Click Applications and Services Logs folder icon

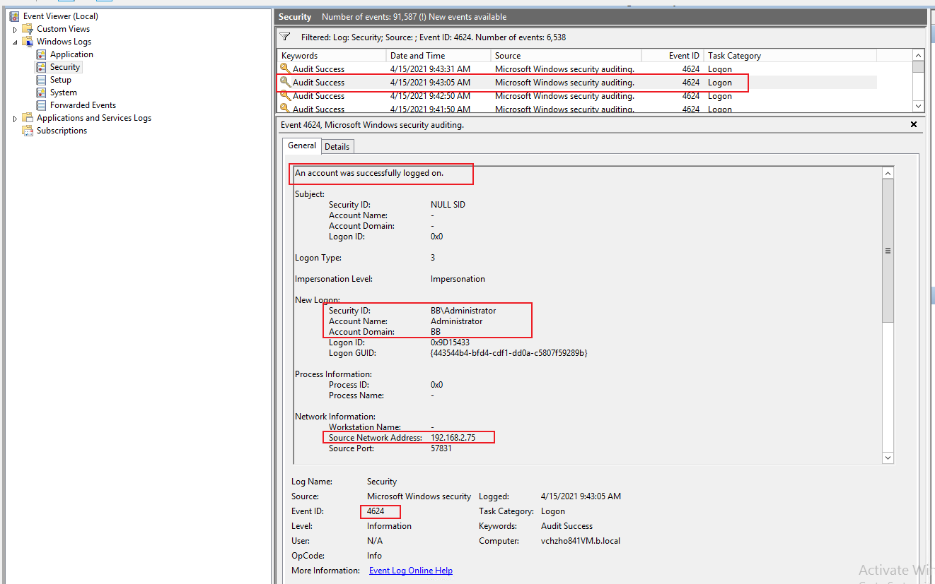[28, 118]
